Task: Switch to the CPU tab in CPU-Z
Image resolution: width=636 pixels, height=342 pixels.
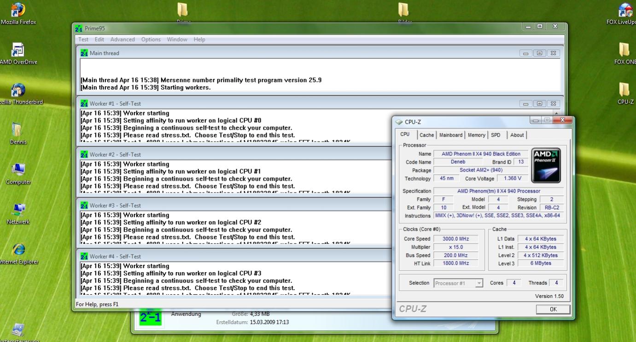Action: coord(405,134)
